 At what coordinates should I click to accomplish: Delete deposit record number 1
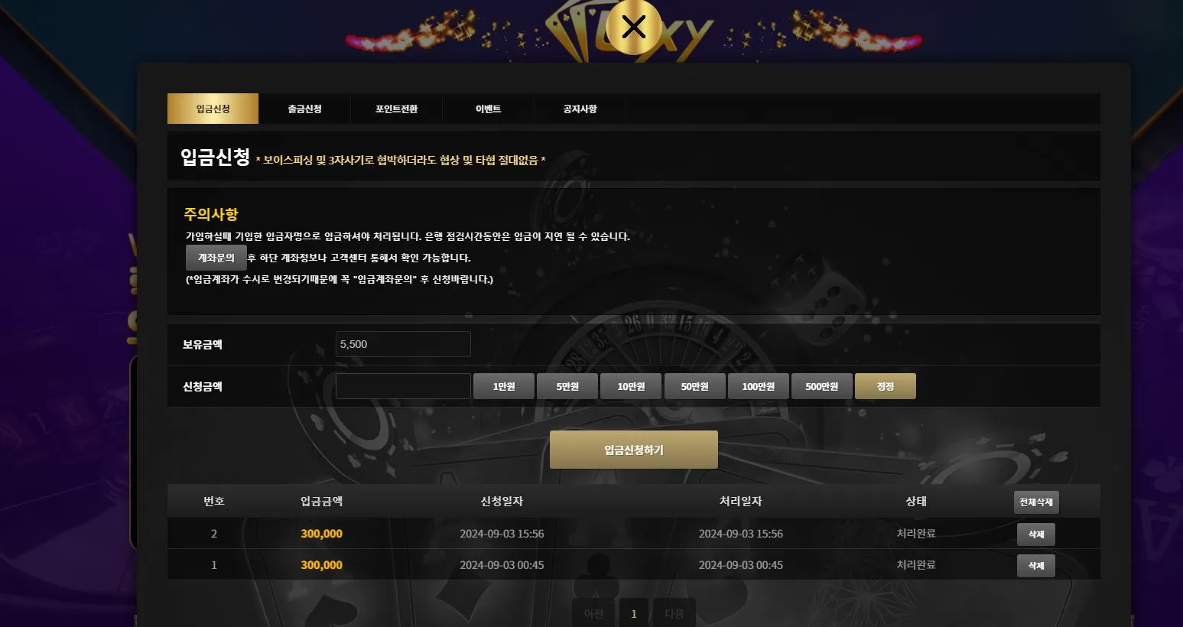click(x=1036, y=566)
